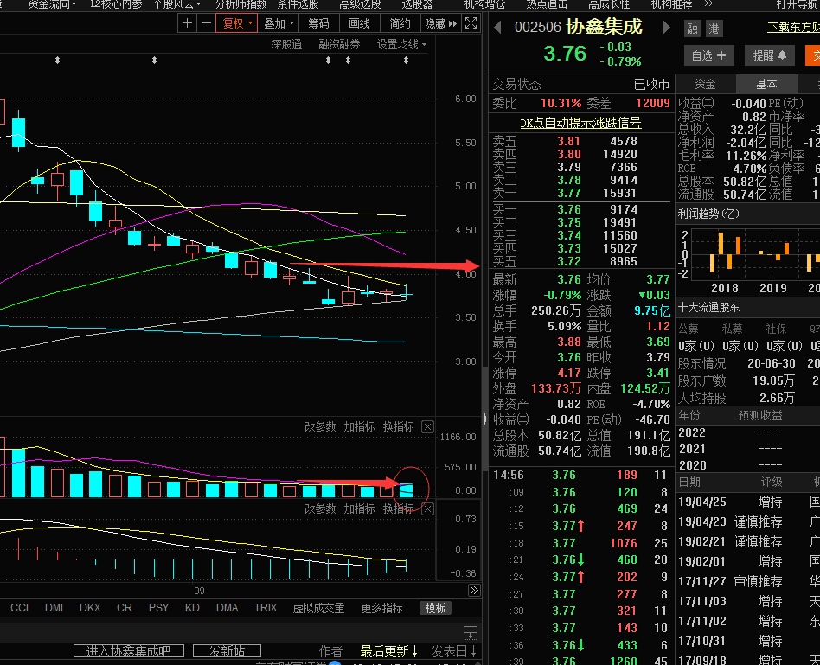The image size is (820, 665).
Task: Open 条件选股 menu
Action: tap(298, 4)
